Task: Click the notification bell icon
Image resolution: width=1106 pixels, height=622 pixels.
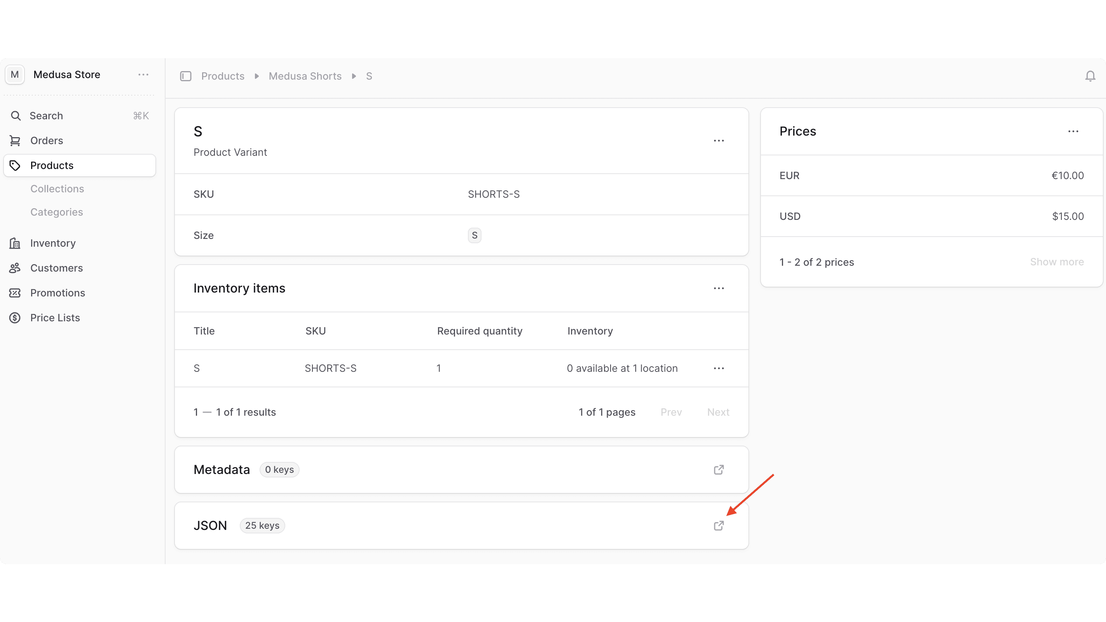Action: pyautogui.click(x=1090, y=75)
